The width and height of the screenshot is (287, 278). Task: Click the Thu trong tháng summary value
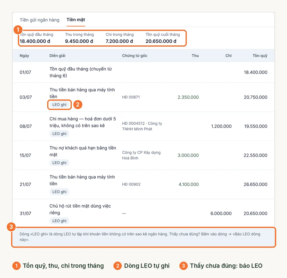tap(79, 41)
